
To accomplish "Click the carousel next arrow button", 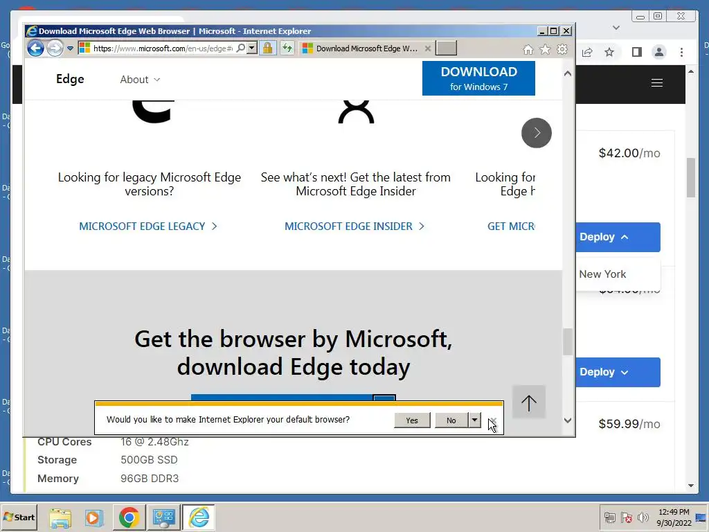I will 537,133.
